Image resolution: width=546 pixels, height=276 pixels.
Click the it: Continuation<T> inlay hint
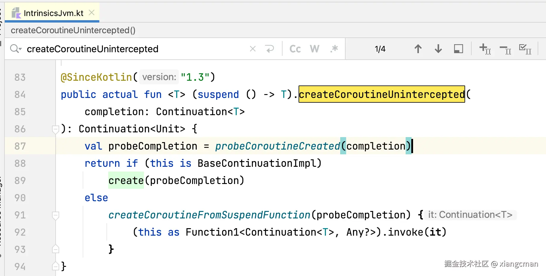coord(470,215)
